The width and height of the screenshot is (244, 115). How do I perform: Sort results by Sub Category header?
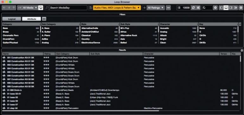72,54
